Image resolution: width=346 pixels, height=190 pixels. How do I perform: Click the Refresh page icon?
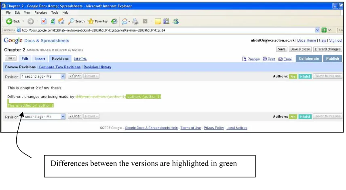pyautogui.click(x=52, y=21)
